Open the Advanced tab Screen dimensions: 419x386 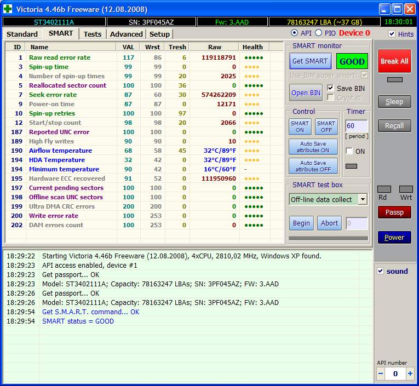coord(126,34)
